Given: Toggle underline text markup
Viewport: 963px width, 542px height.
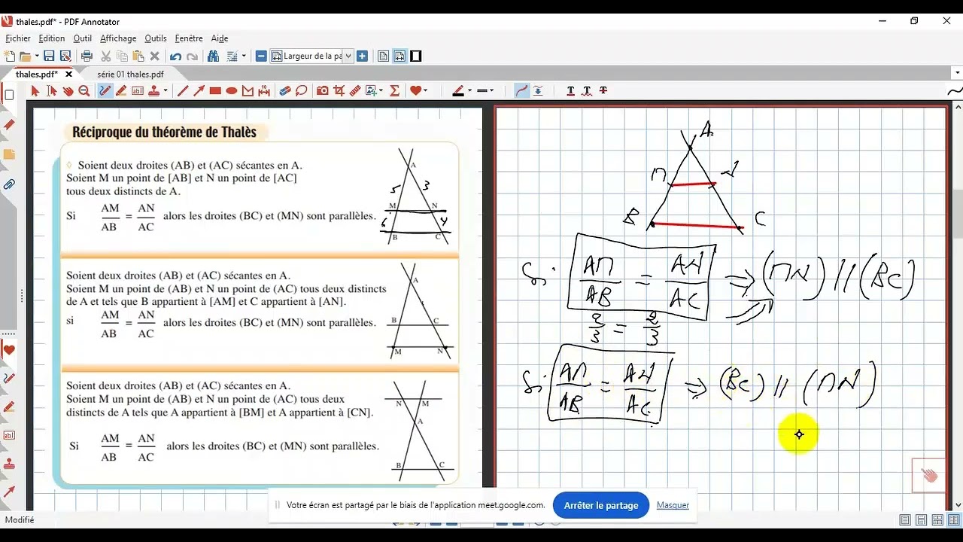Looking at the screenshot, I should pyautogui.click(x=570, y=91).
